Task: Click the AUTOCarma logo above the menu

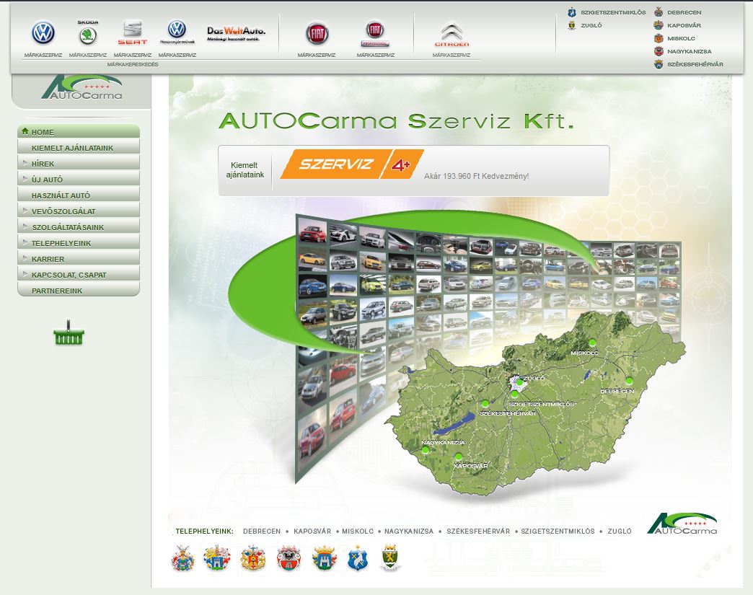Action: pos(82,87)
